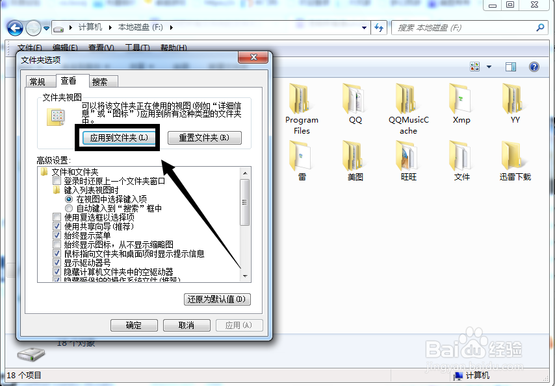
Task: Select the 迅雷下载 folder
Action: click(x=515, y=161)
